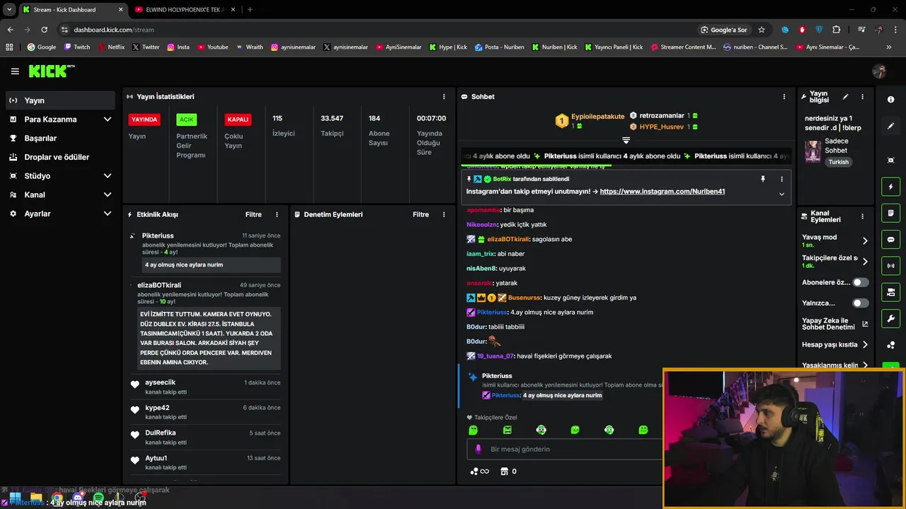Insert the angry green Kick emote
Viewport: 906px width, 509px height.
tap(507, 430)
